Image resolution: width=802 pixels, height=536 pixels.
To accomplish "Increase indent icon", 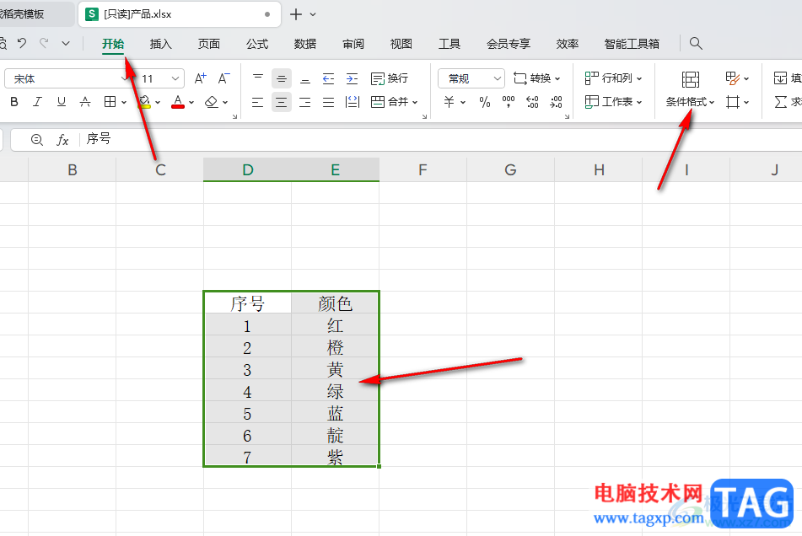I will coord(352,78).
